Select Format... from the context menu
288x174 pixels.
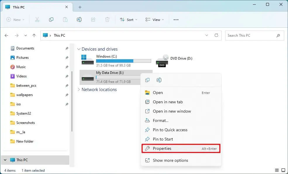point(160,120)
